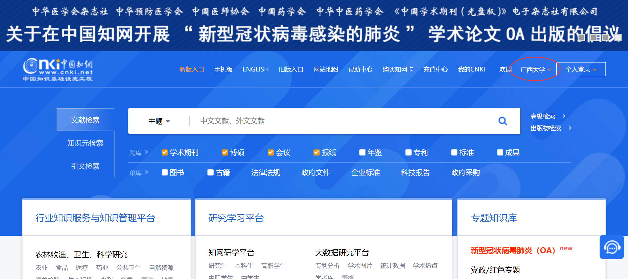Click the search input field

point(341,121)
